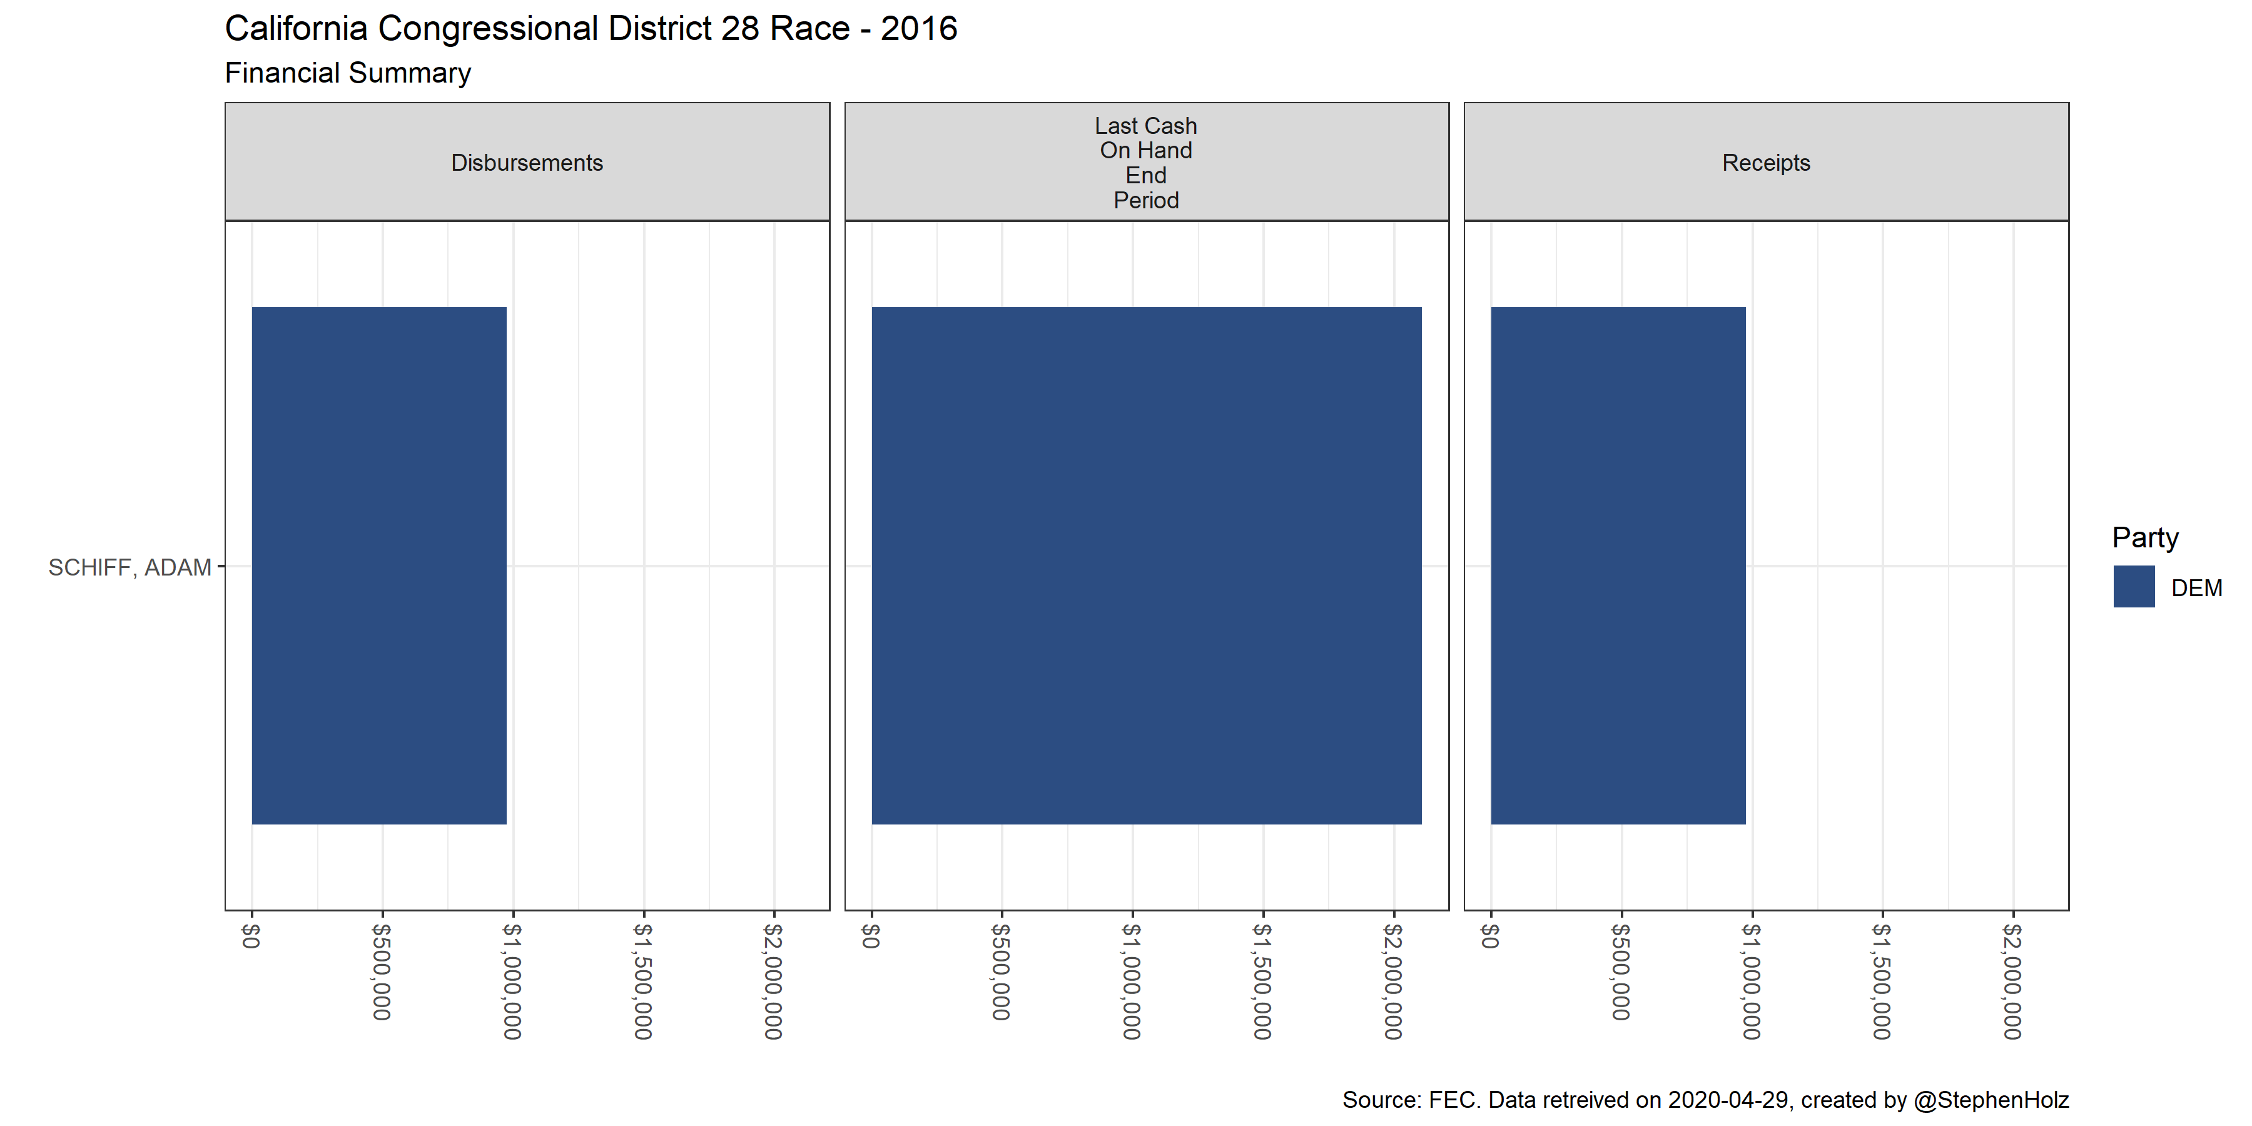
Task: Click the source caption mentioning @StephenHolz
Action: coord(1705,1099)
